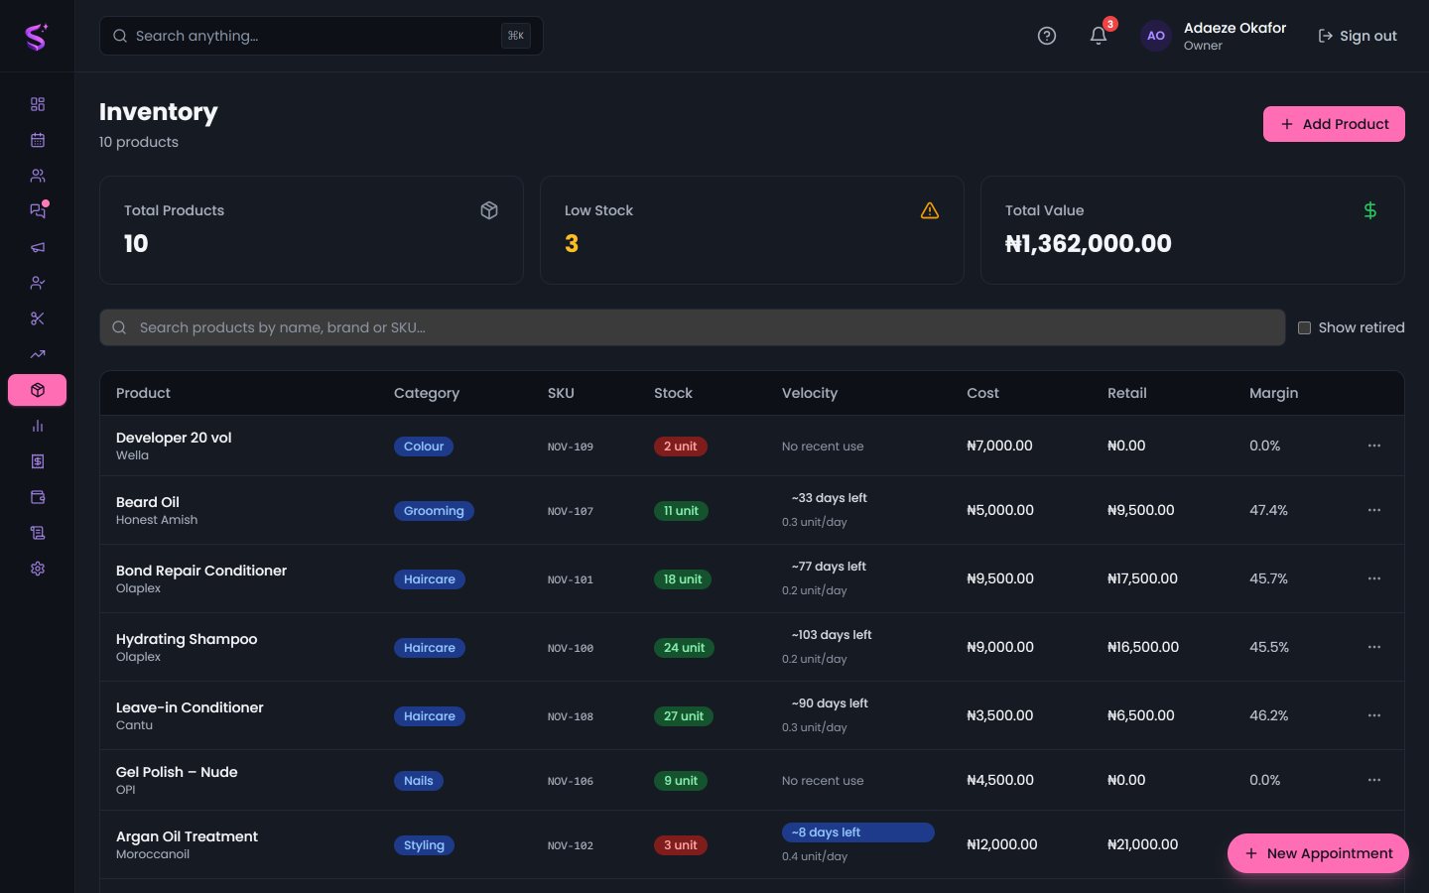Open row actions for Gel Polish – Nude
This screenshot has height=893, width=1429.
(1374, 780)
